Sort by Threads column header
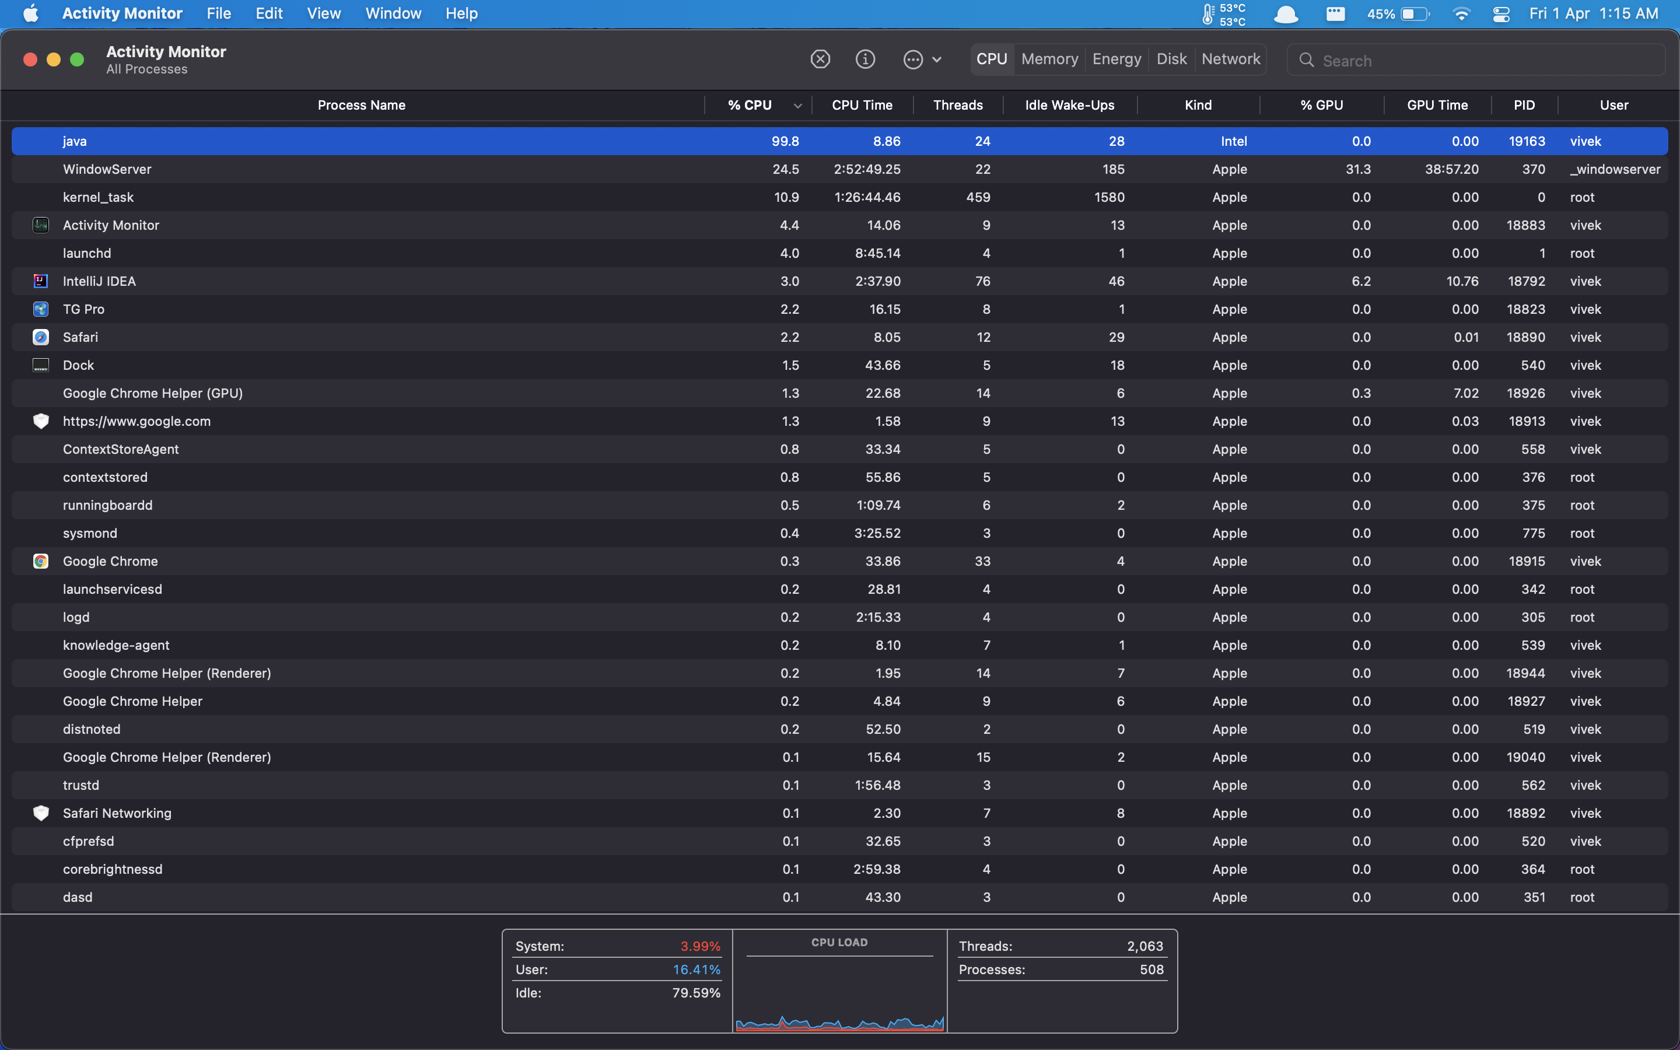1680x1050 pixels. pos(957,105)
